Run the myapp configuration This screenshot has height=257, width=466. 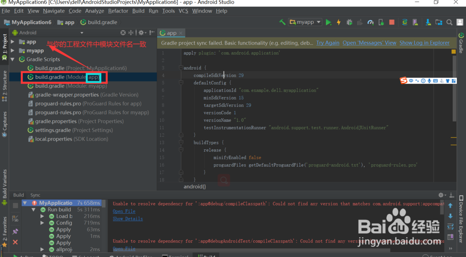click(x=329, y=22)
